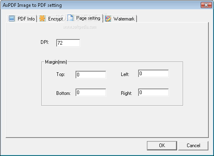
Task: Click the Top margin field
Action: 91,75
